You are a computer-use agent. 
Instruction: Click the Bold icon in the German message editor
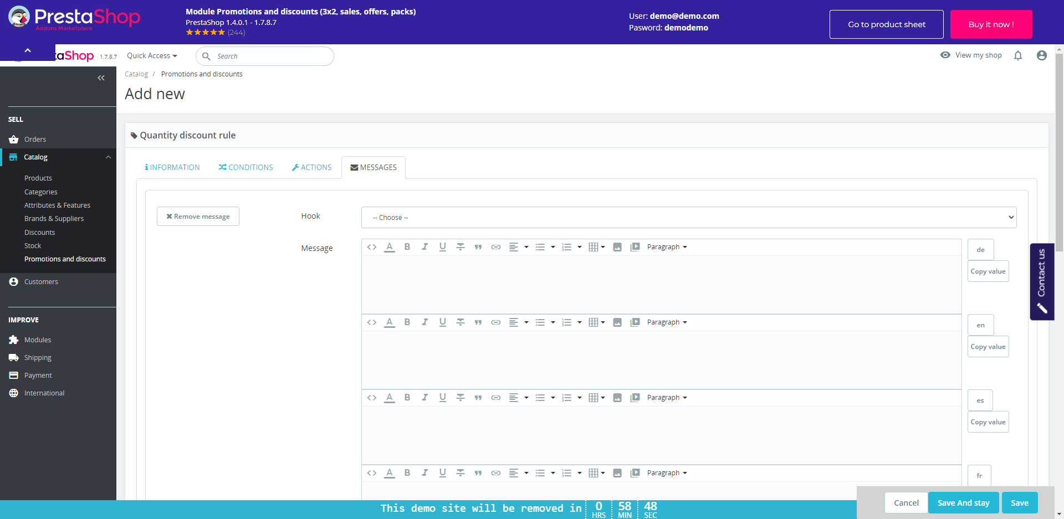tap(407, 247)
